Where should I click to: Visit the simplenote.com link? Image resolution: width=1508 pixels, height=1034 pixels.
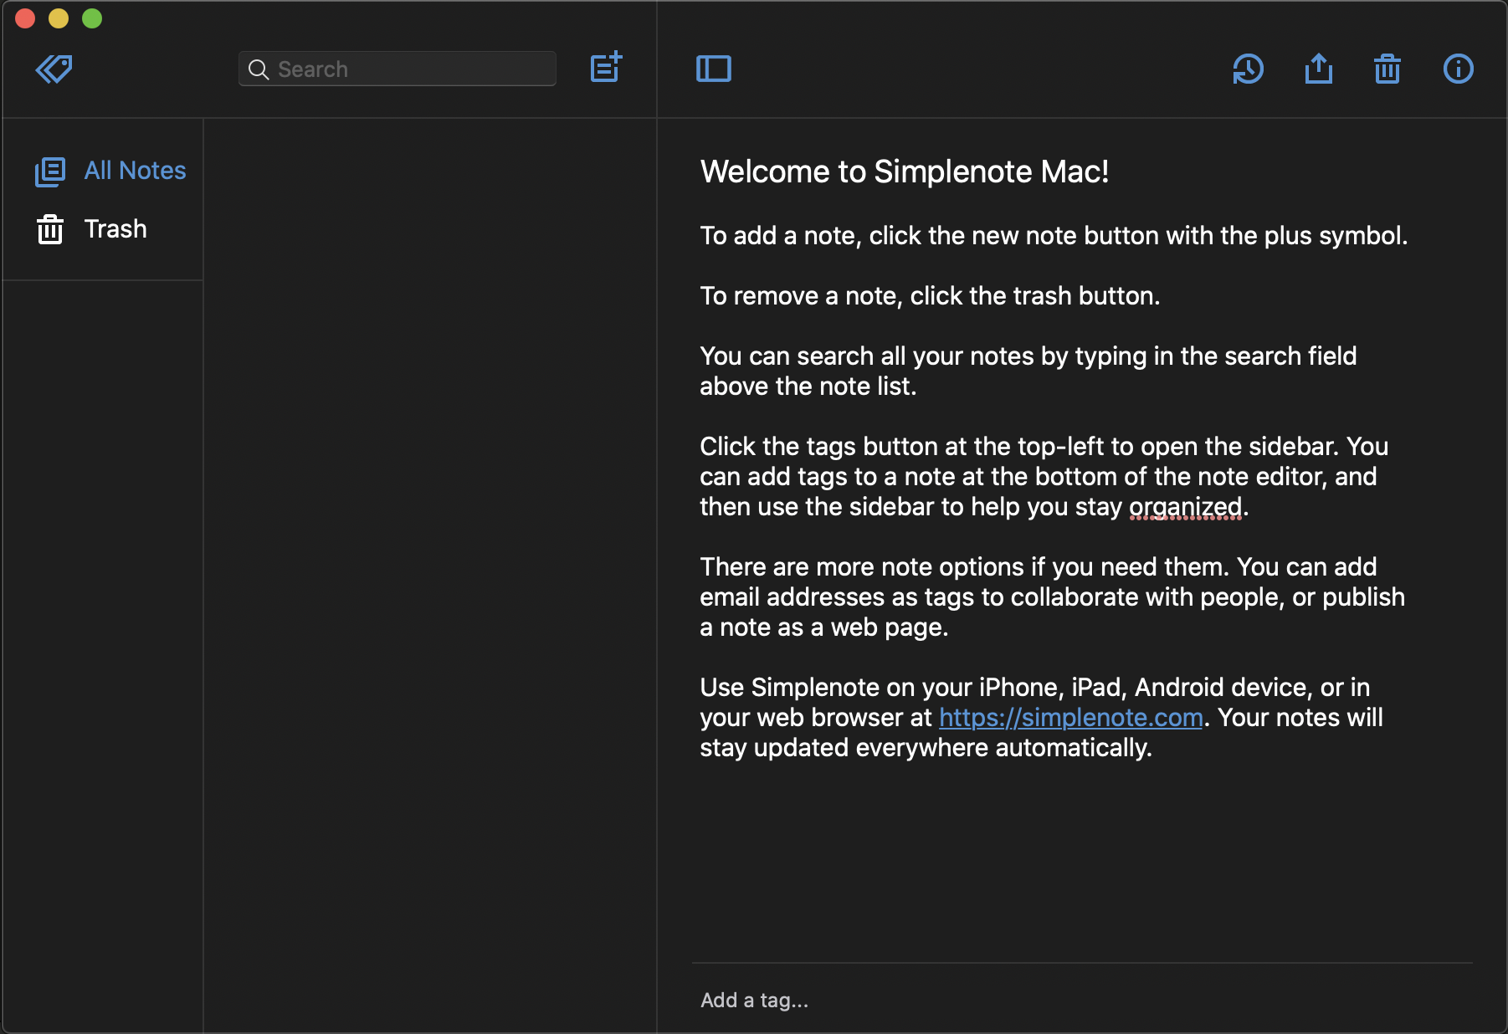point(1070,717)
